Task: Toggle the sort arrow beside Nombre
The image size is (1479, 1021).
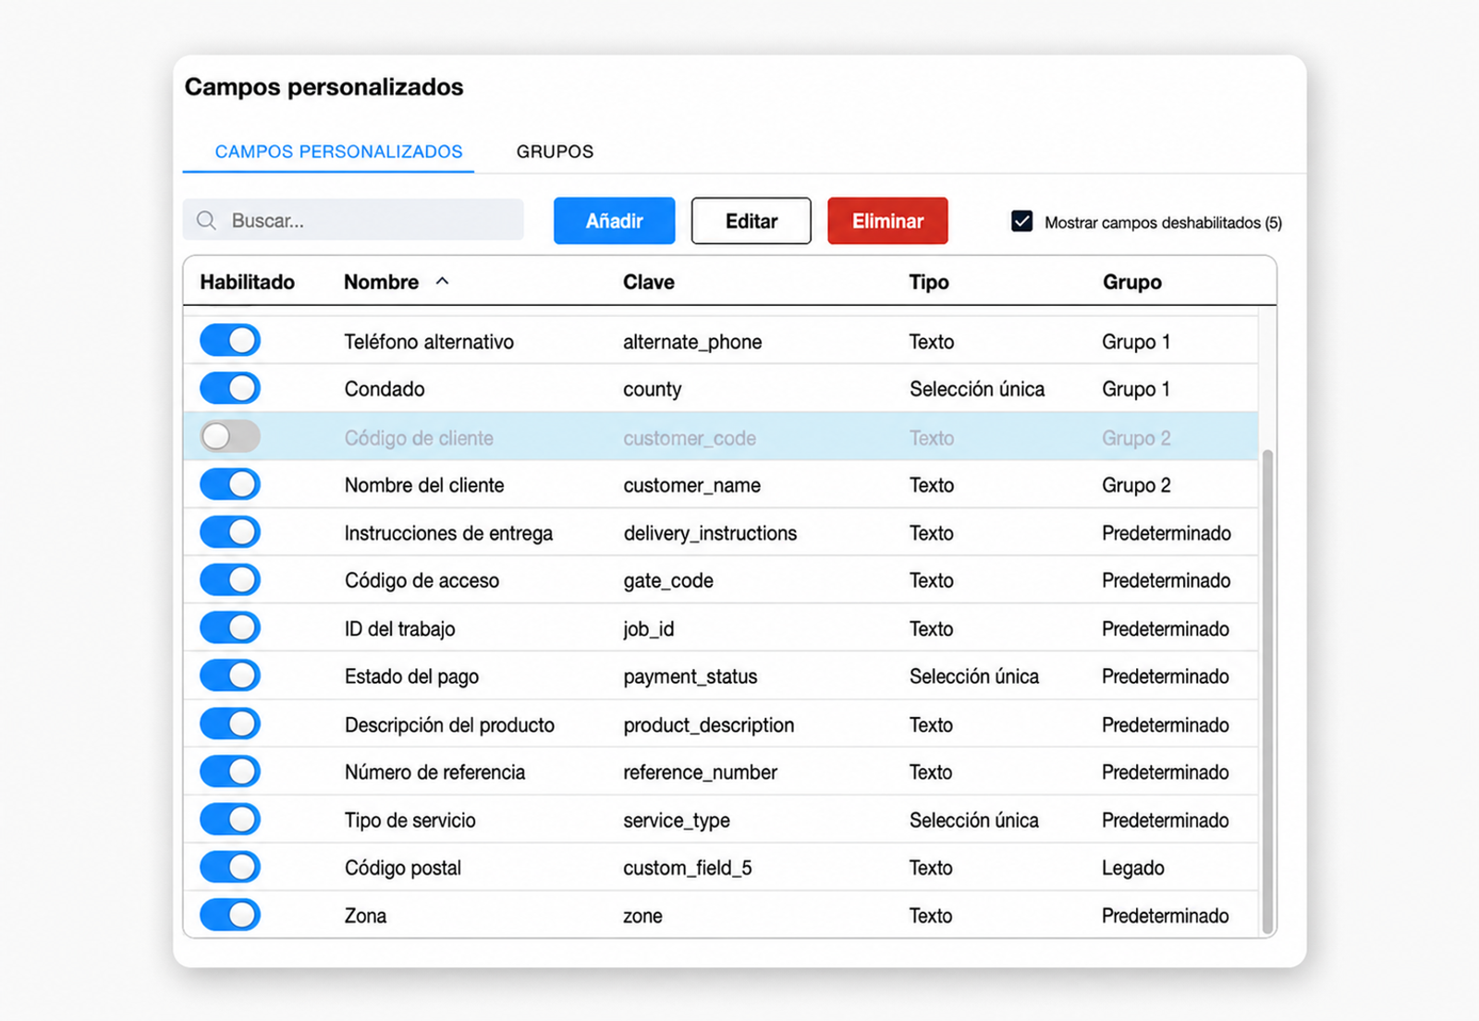Action: click(x=443, y=281)
